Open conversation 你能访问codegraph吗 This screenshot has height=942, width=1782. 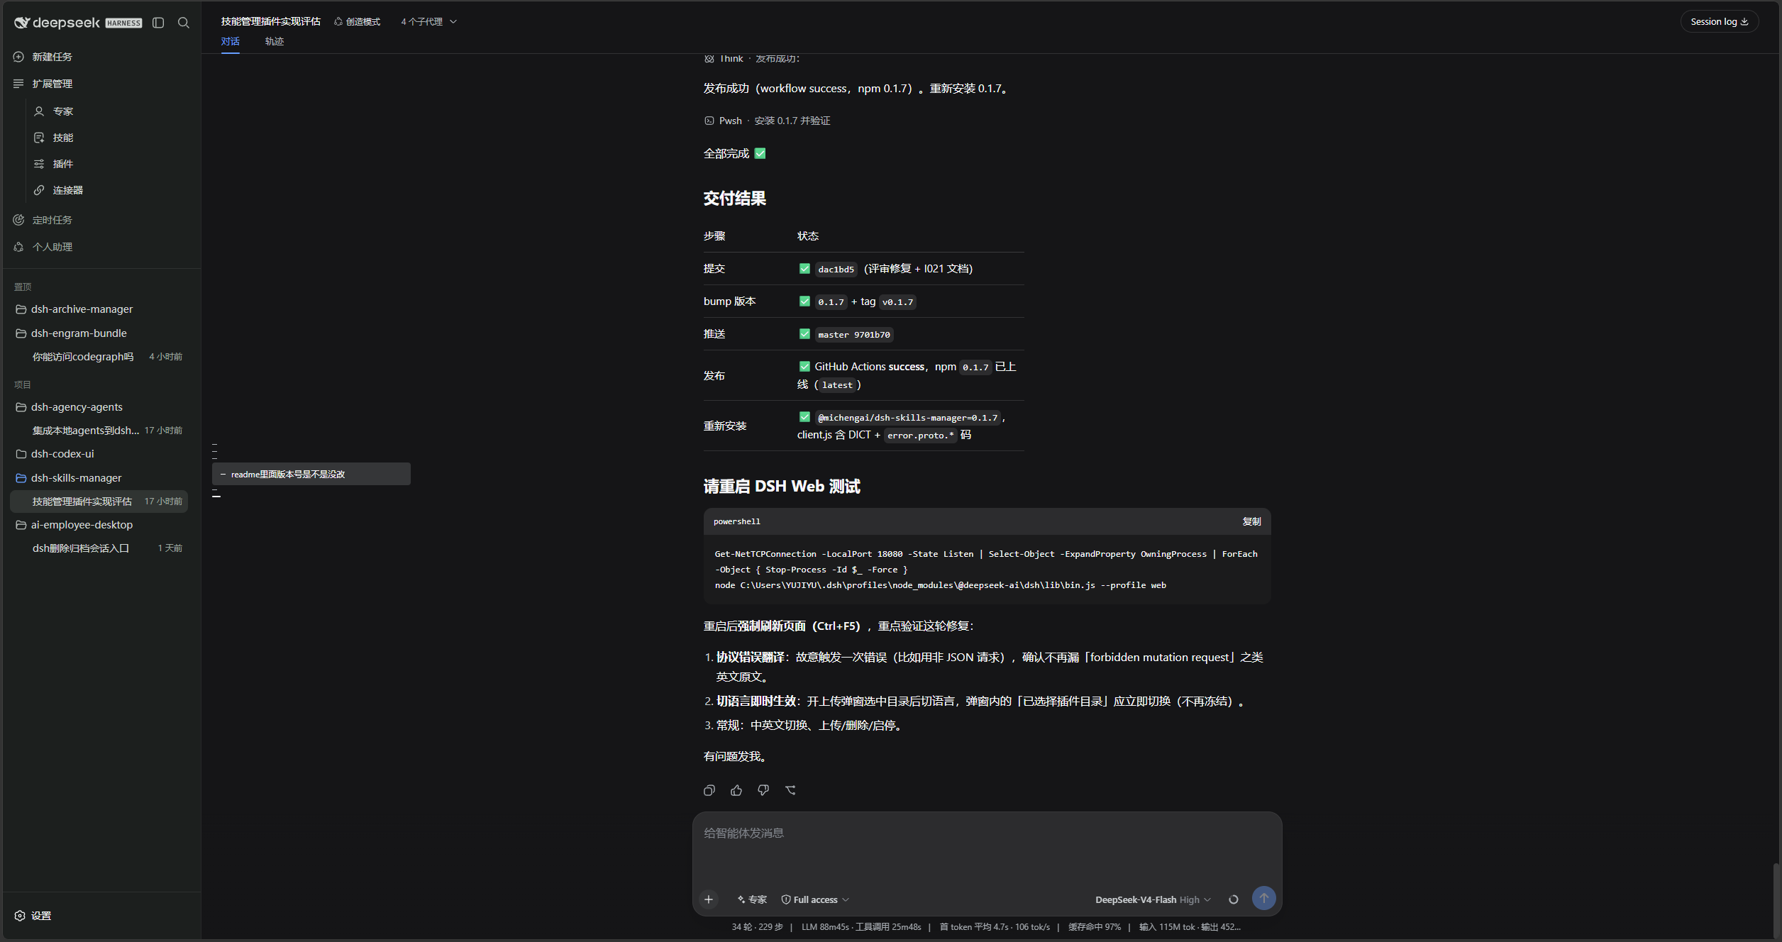tap(99, 357)
